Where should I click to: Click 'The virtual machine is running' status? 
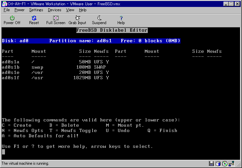pos(25,163)
